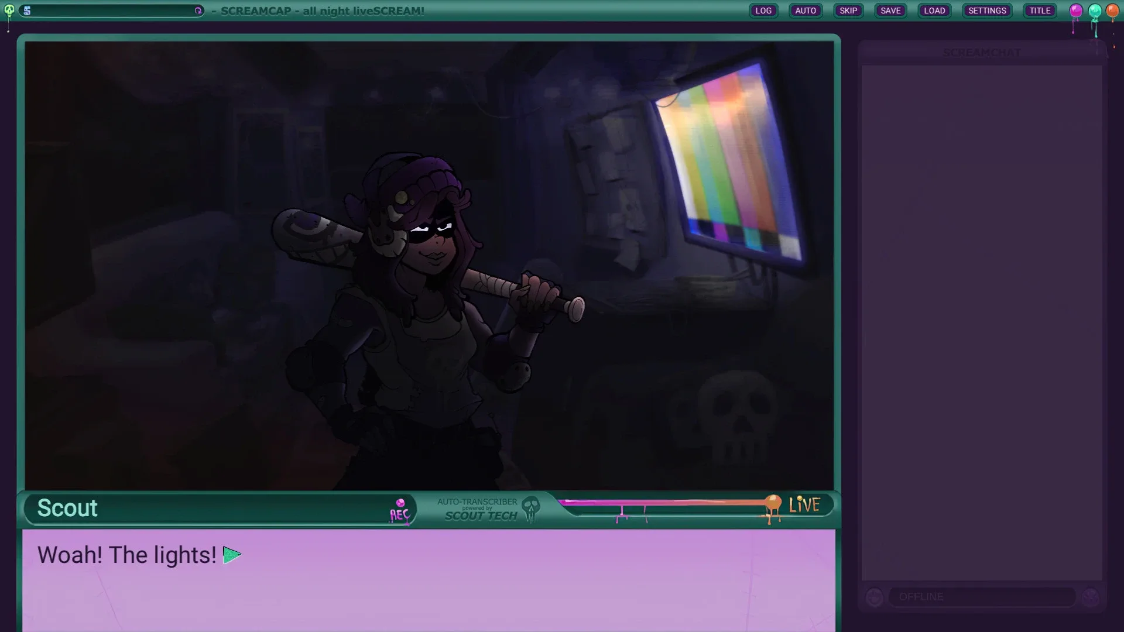Toggle SKIP mode for dialogue

848,11
